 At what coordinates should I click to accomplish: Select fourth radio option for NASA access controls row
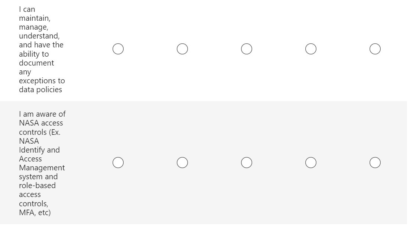(x=311, y=163)
